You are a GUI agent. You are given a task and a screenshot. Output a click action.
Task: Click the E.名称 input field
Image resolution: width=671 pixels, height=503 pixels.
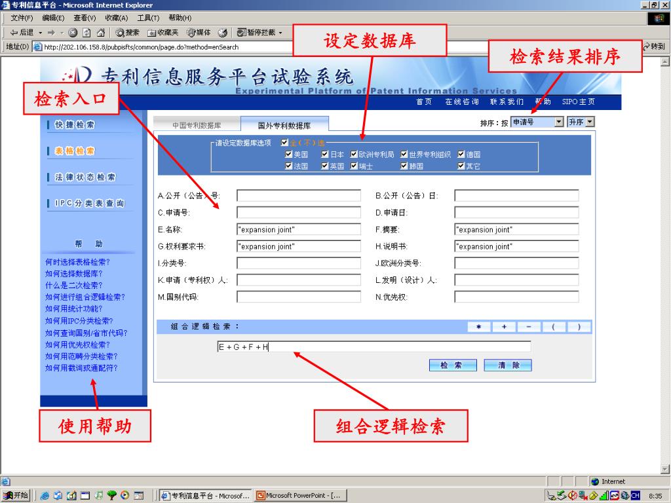(x=299, y=229)
